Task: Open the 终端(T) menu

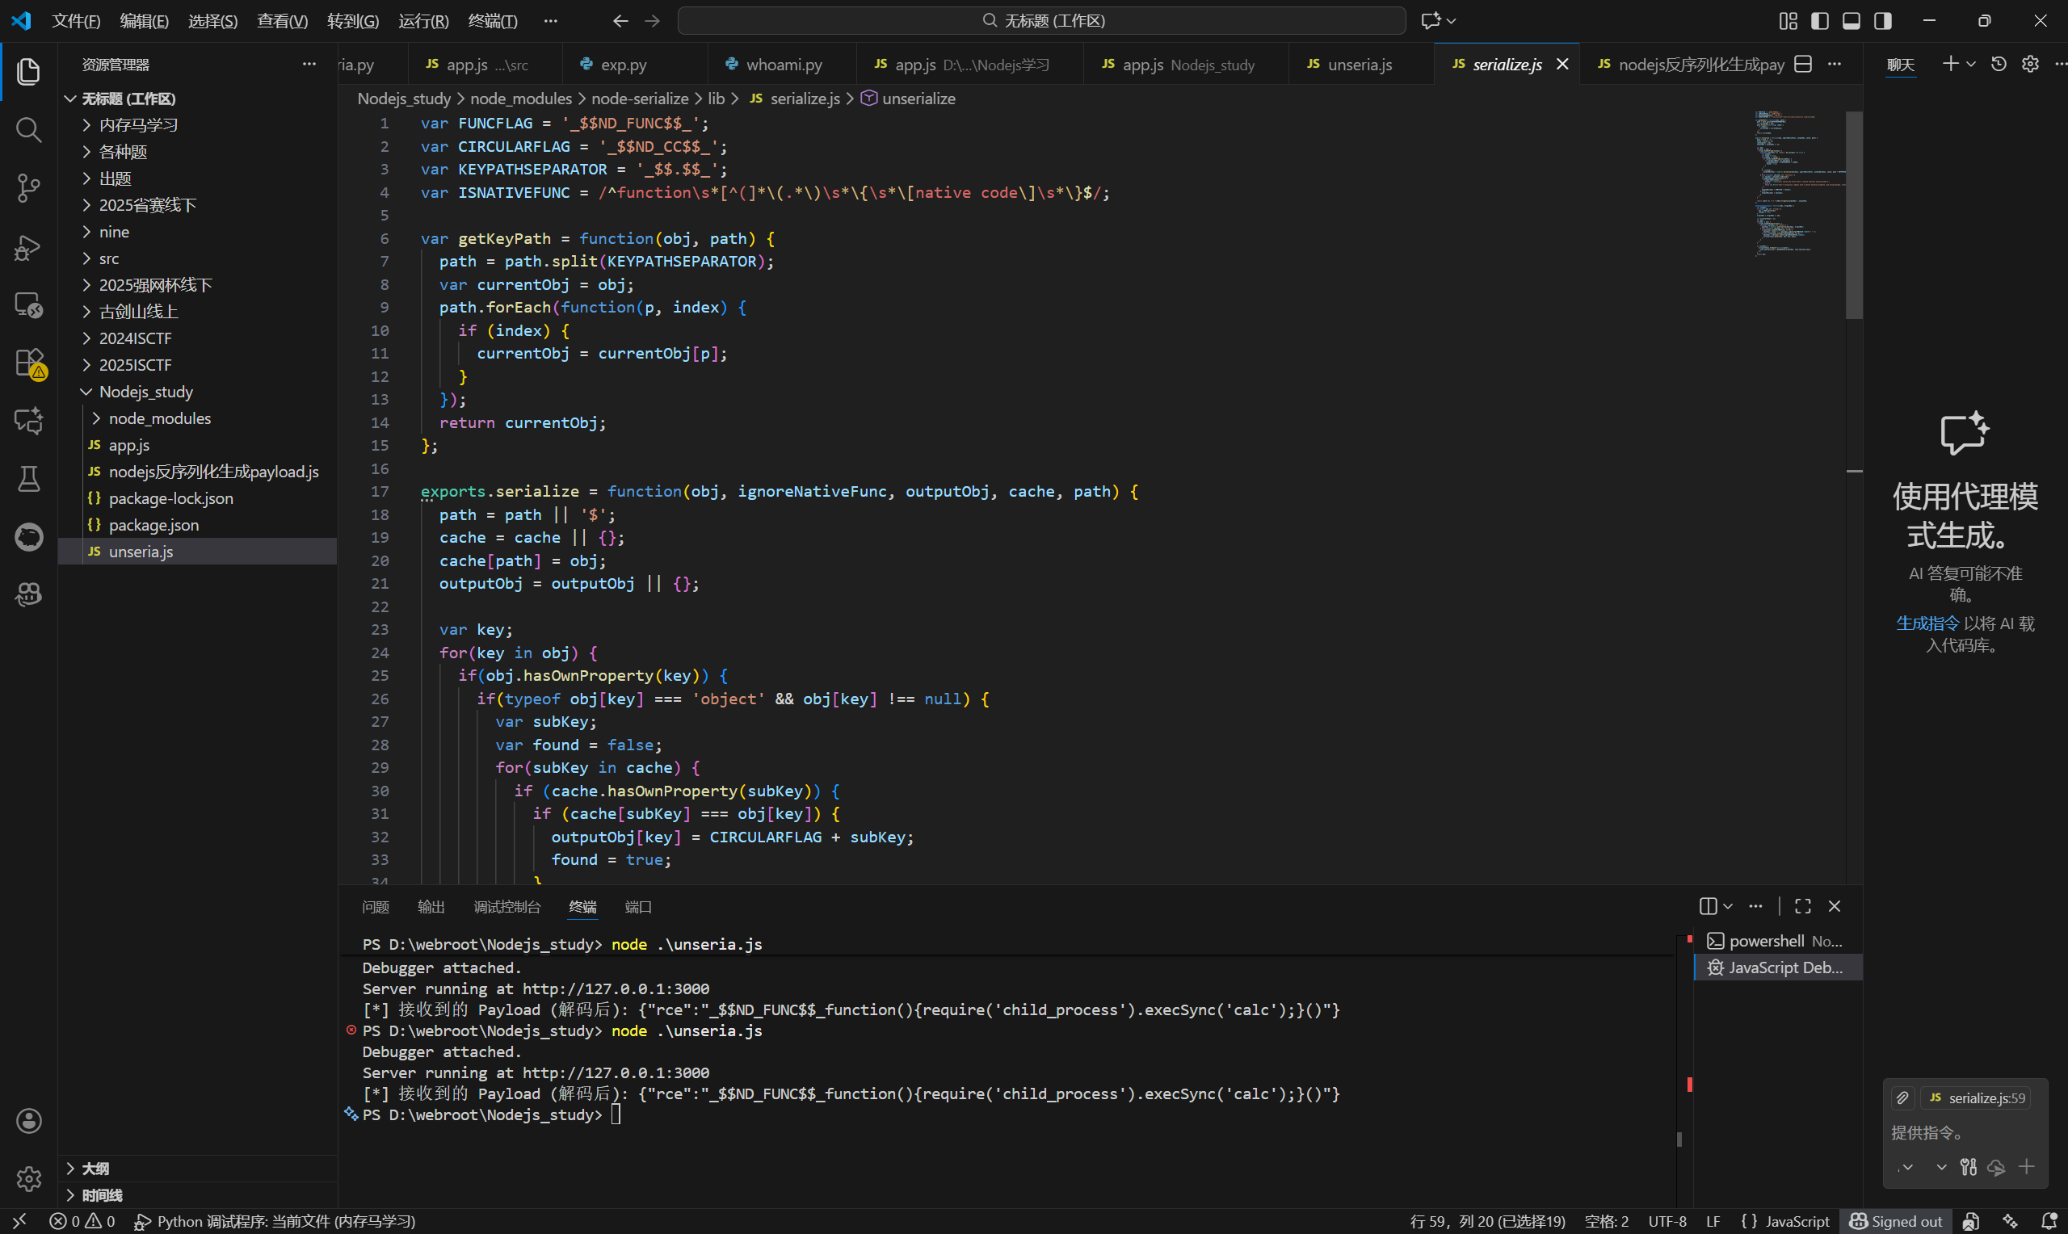Action: tap(492, 21)
